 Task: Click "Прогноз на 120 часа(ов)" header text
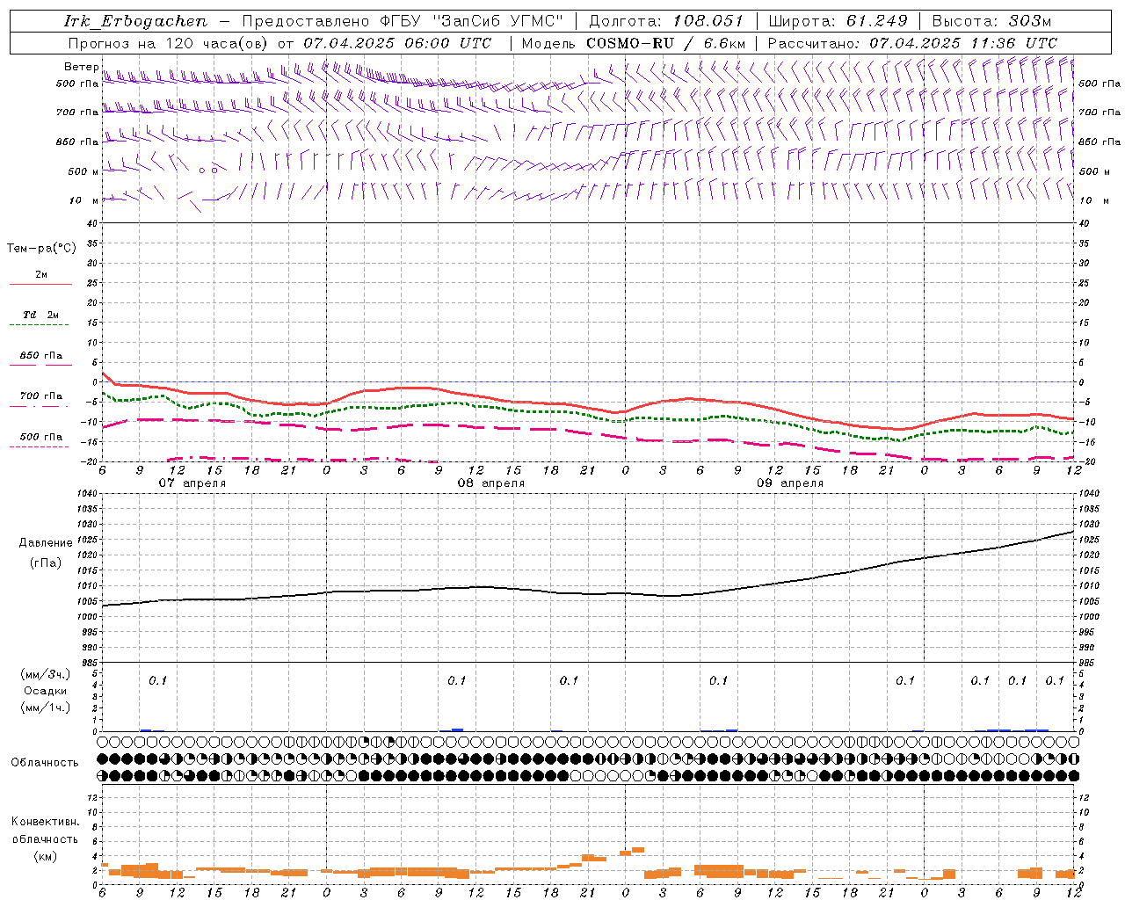point(169,43)
